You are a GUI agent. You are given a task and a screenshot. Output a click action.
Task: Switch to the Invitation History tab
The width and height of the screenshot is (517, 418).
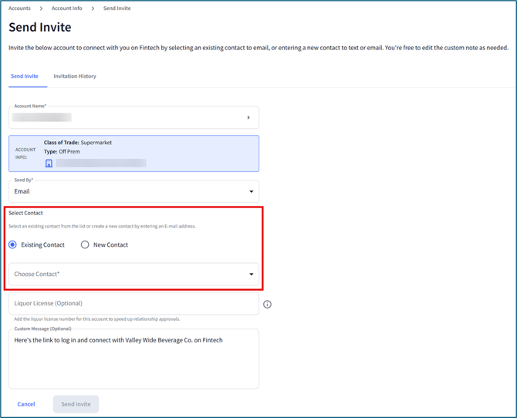75,76
